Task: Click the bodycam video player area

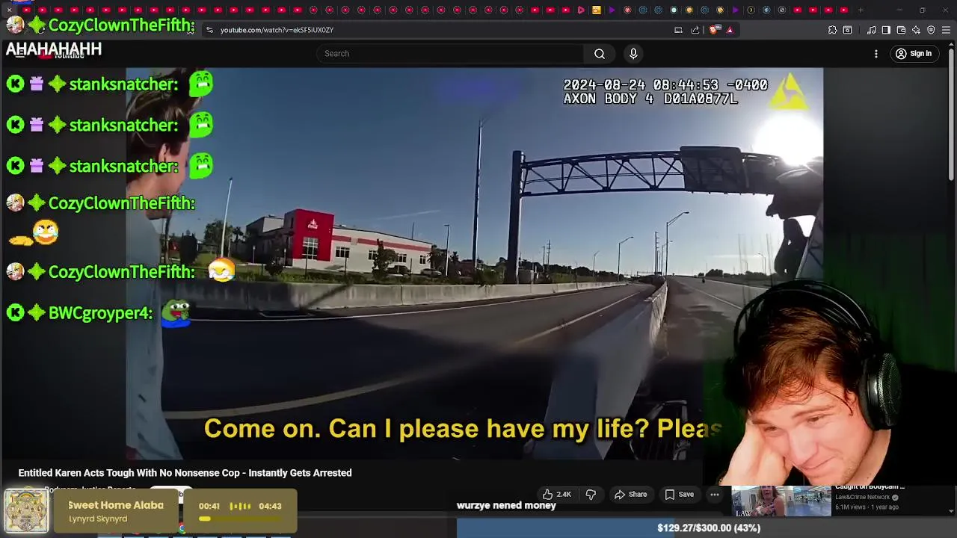Action: [474, 263]
